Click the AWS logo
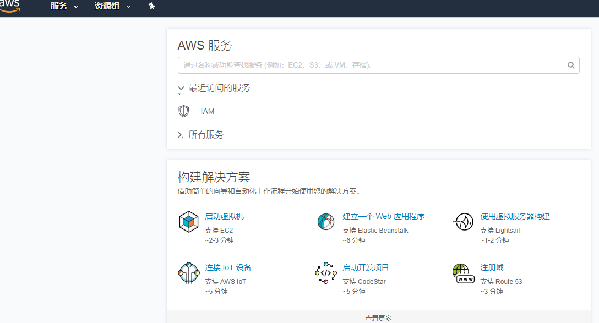The height and width of the screenshot is (323, 599). (x=9, y=6)
